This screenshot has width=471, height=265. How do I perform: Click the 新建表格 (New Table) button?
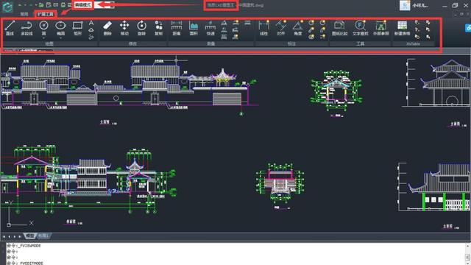(x=403, y=28)
